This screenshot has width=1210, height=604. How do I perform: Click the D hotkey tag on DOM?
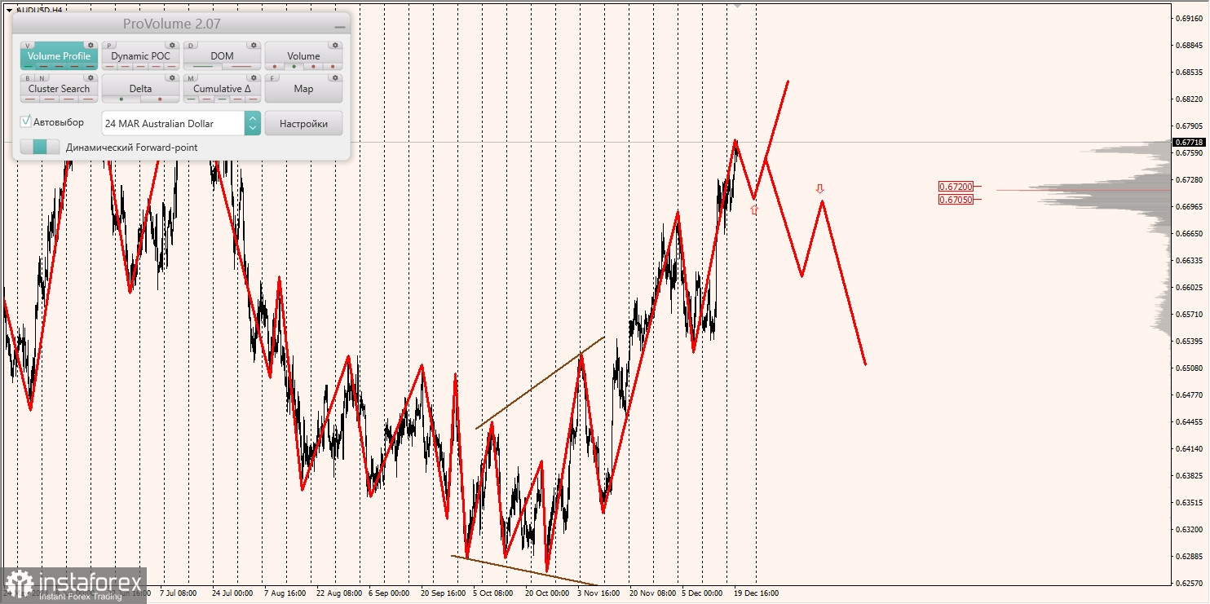coord(191,46)
